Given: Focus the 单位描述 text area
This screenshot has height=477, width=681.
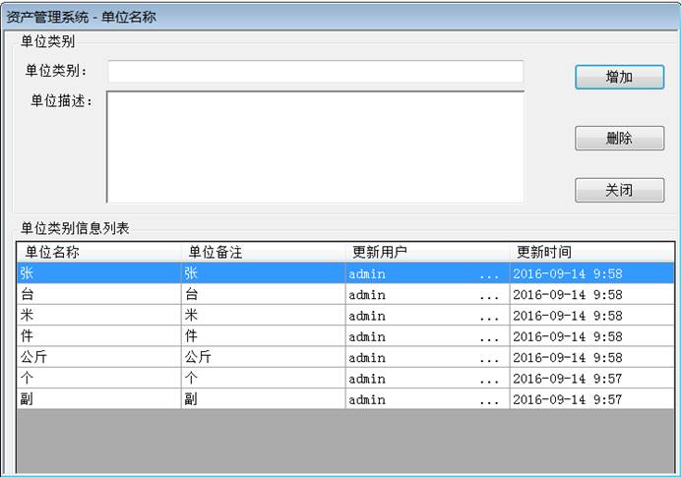Looking at the screenshot, I should (x=315, y=147).
